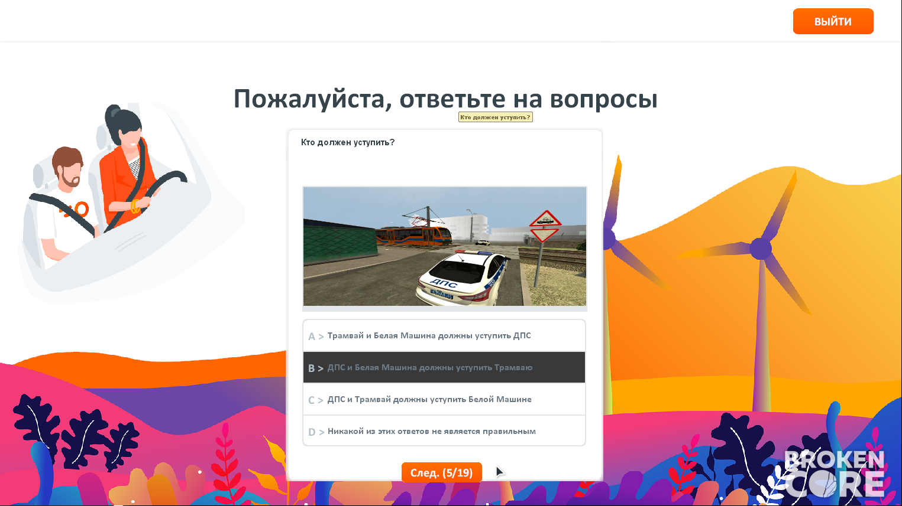Open the tram intersection question image

(445, 247)
